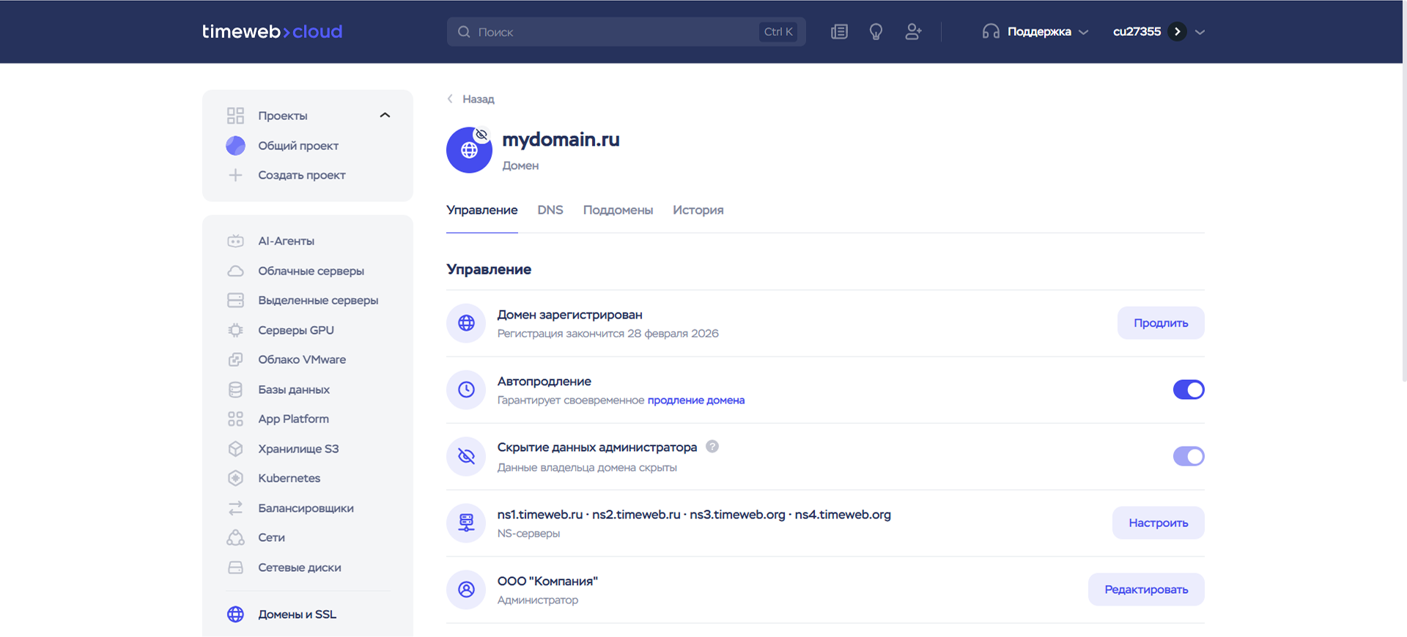This screenshot has height=637, width=1407.
Task: Switch to the Поддомены tab
Action: click(618, 210)
